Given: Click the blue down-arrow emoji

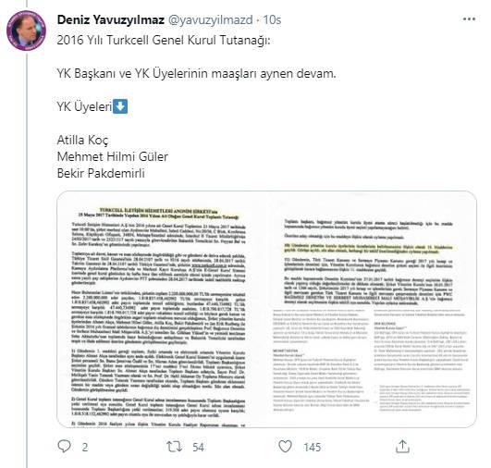Looking at the screenshot, I should click(120, 106).
